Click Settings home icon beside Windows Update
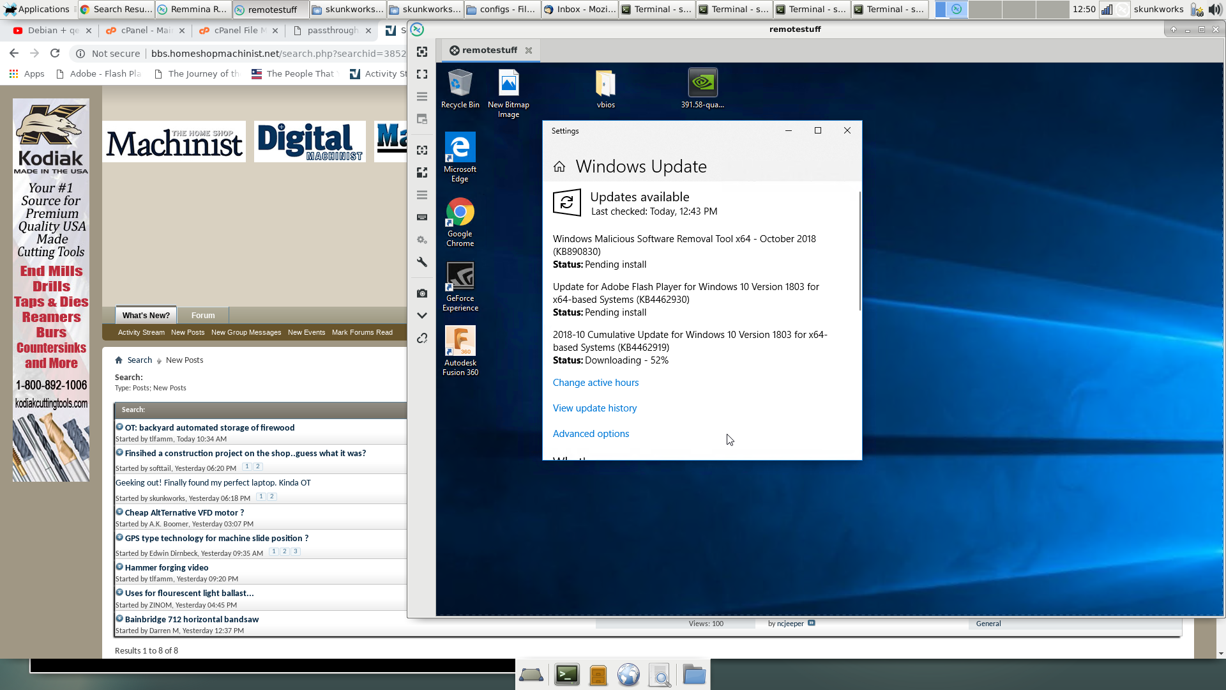The width and height of the screenshot is (1226, 690). tap(559, 167)
